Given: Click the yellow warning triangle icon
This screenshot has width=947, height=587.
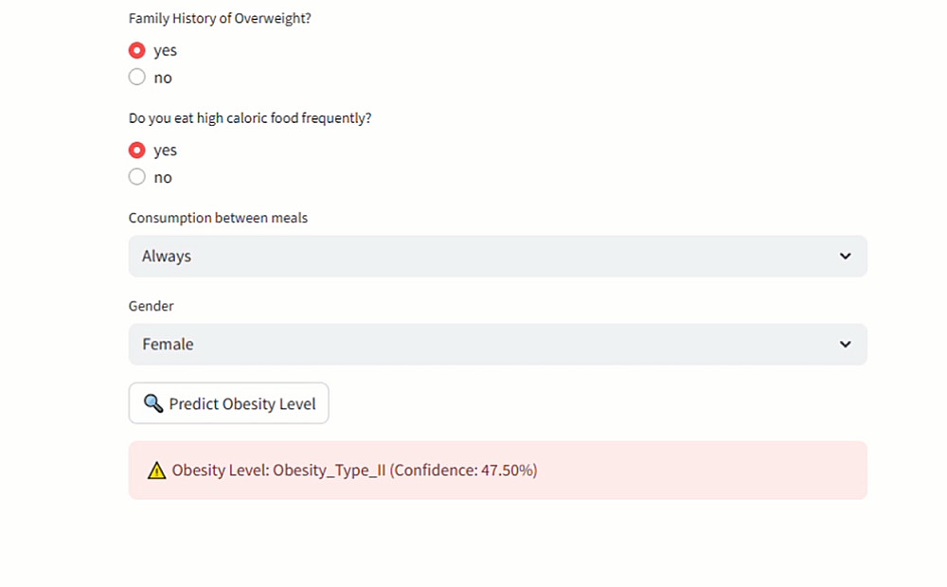Looking at the screenshot, I should (157, 471).
